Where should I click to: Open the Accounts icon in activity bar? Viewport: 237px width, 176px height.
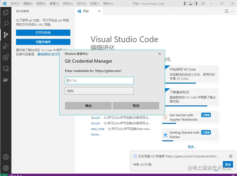pyautogui.click(x=6, y=157)
